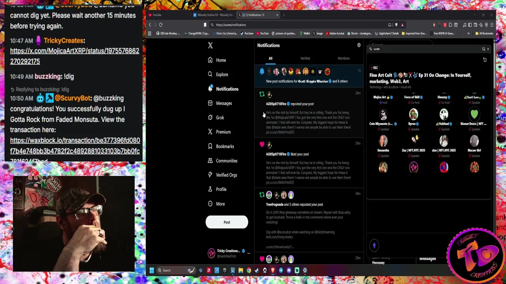Select Notifications in the X sidebar
Screen dimensions: 506x284
(223, 89)
